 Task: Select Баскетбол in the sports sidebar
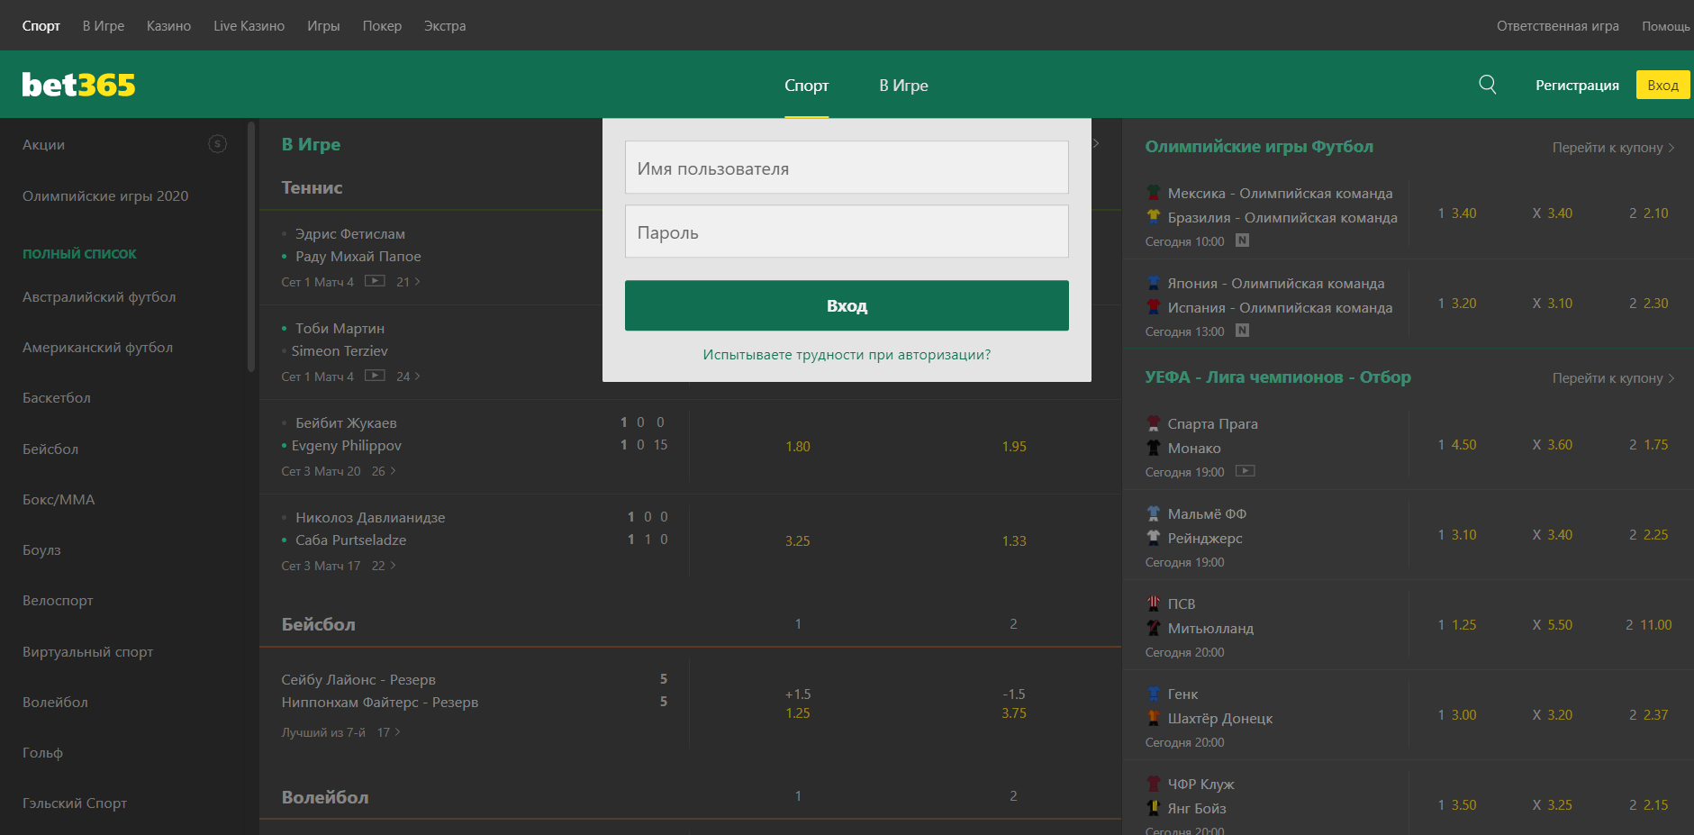[57, 398]
